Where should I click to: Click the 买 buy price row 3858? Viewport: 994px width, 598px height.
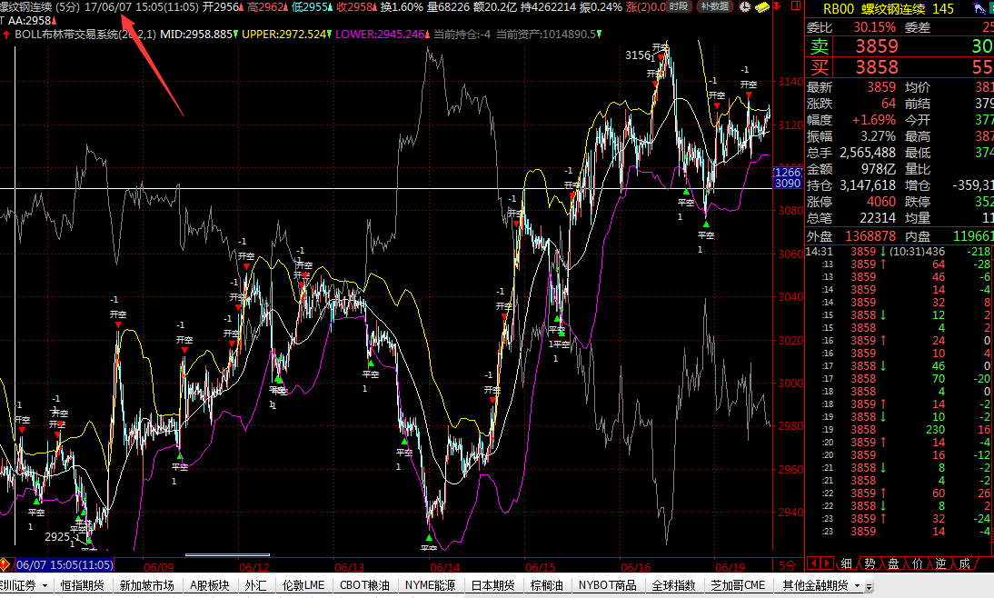(x=899, y=66)
